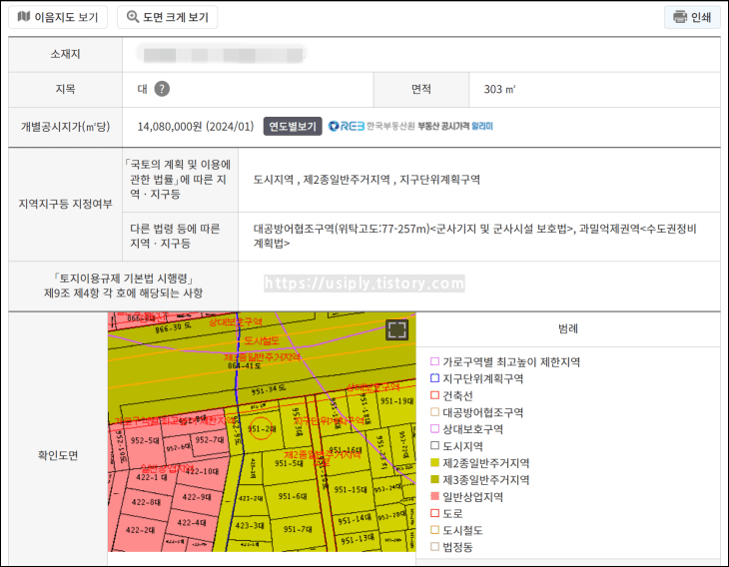Click the 일반상업지역 pink legend swatch

point(434,496)
